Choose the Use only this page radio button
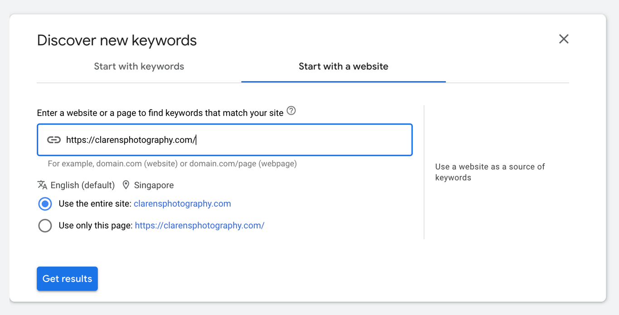This screenshot has height=315, width=619. click(x=45, y=225)
